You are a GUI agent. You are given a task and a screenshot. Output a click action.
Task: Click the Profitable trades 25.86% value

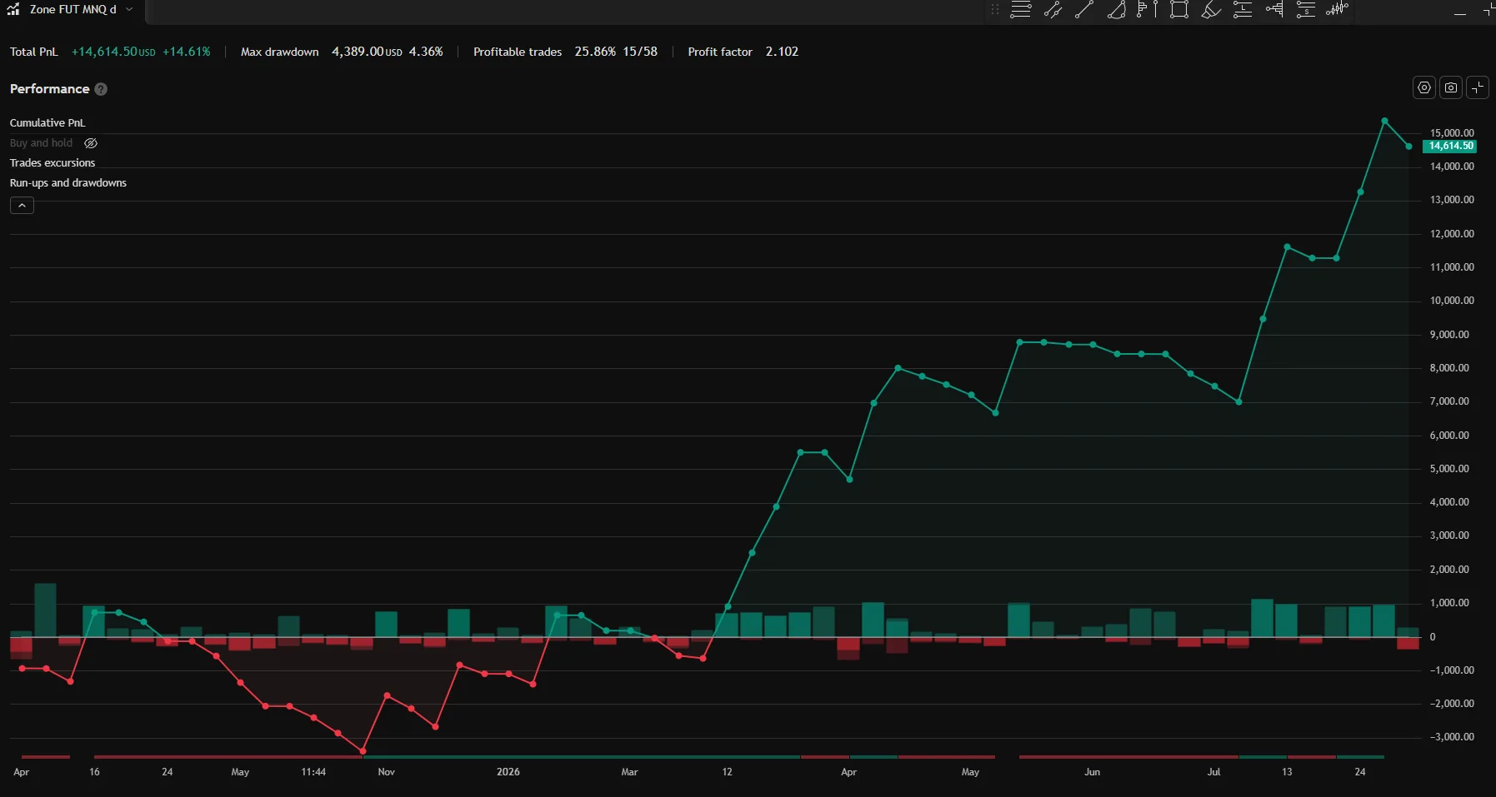pyautogui.click(x=595, y=52)
